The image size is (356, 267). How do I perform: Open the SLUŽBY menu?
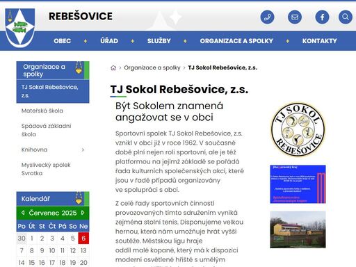click(159, 41)
